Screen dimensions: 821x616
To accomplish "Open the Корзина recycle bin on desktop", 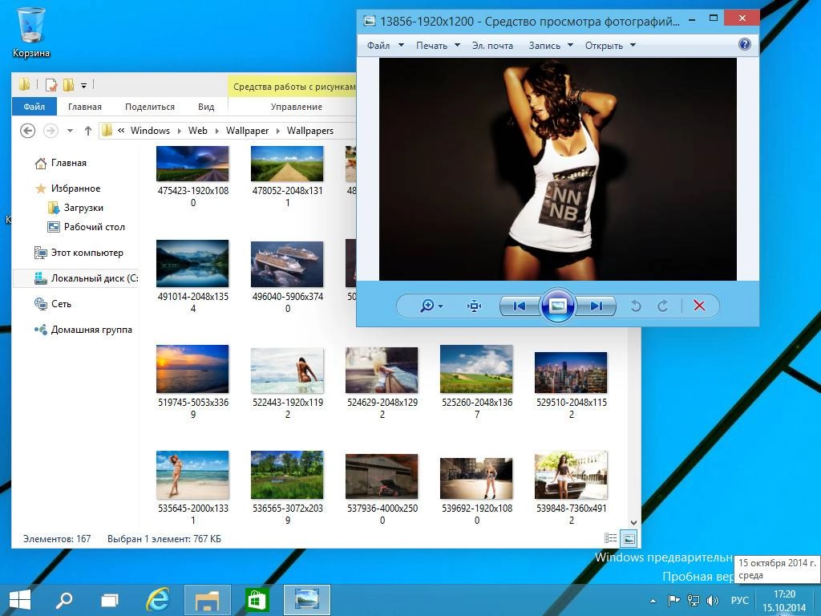I will pyautogui.click(x=31, y=32).
